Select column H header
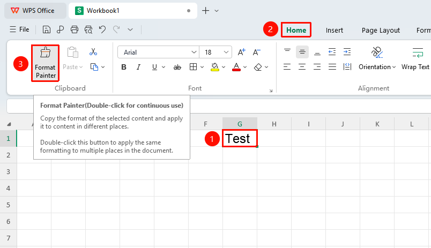431x248 pixels. pyautogui.click(x=274, y=124)
